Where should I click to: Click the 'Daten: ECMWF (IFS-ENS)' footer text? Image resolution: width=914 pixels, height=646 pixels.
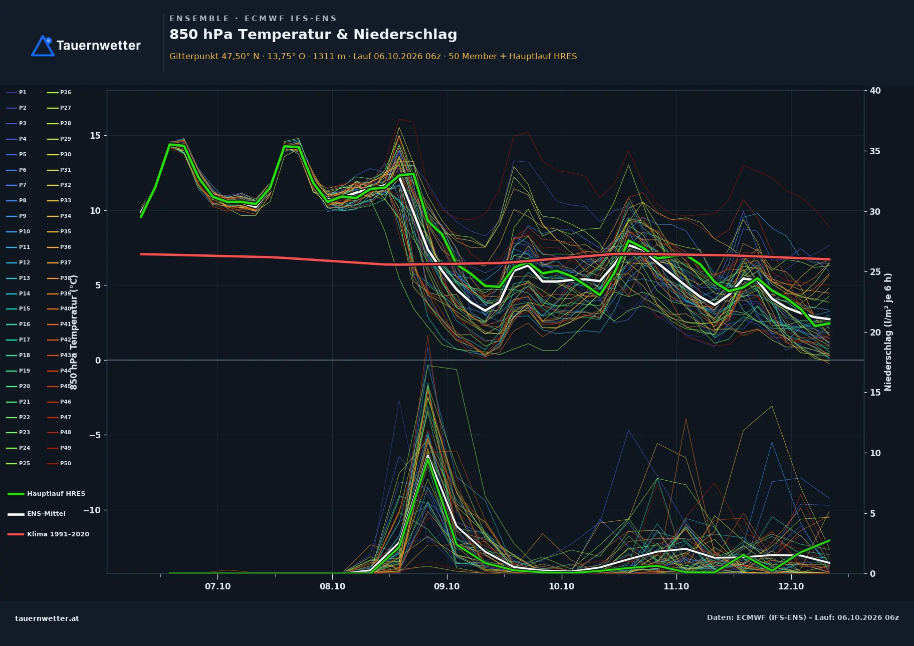coord(803,617)
